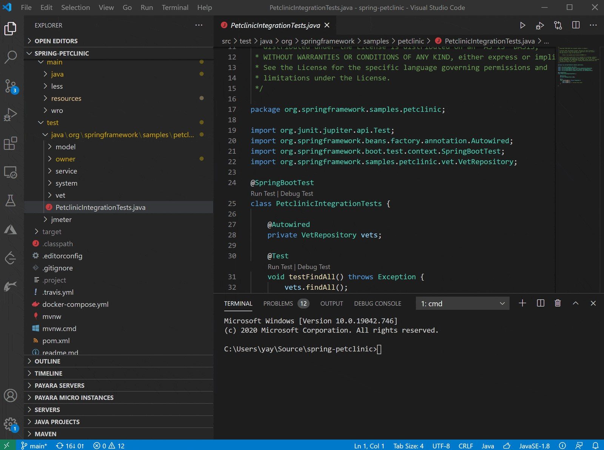Click main* branch in status bar
Viewport: 604px width, 450px height.
coord(34,445)
